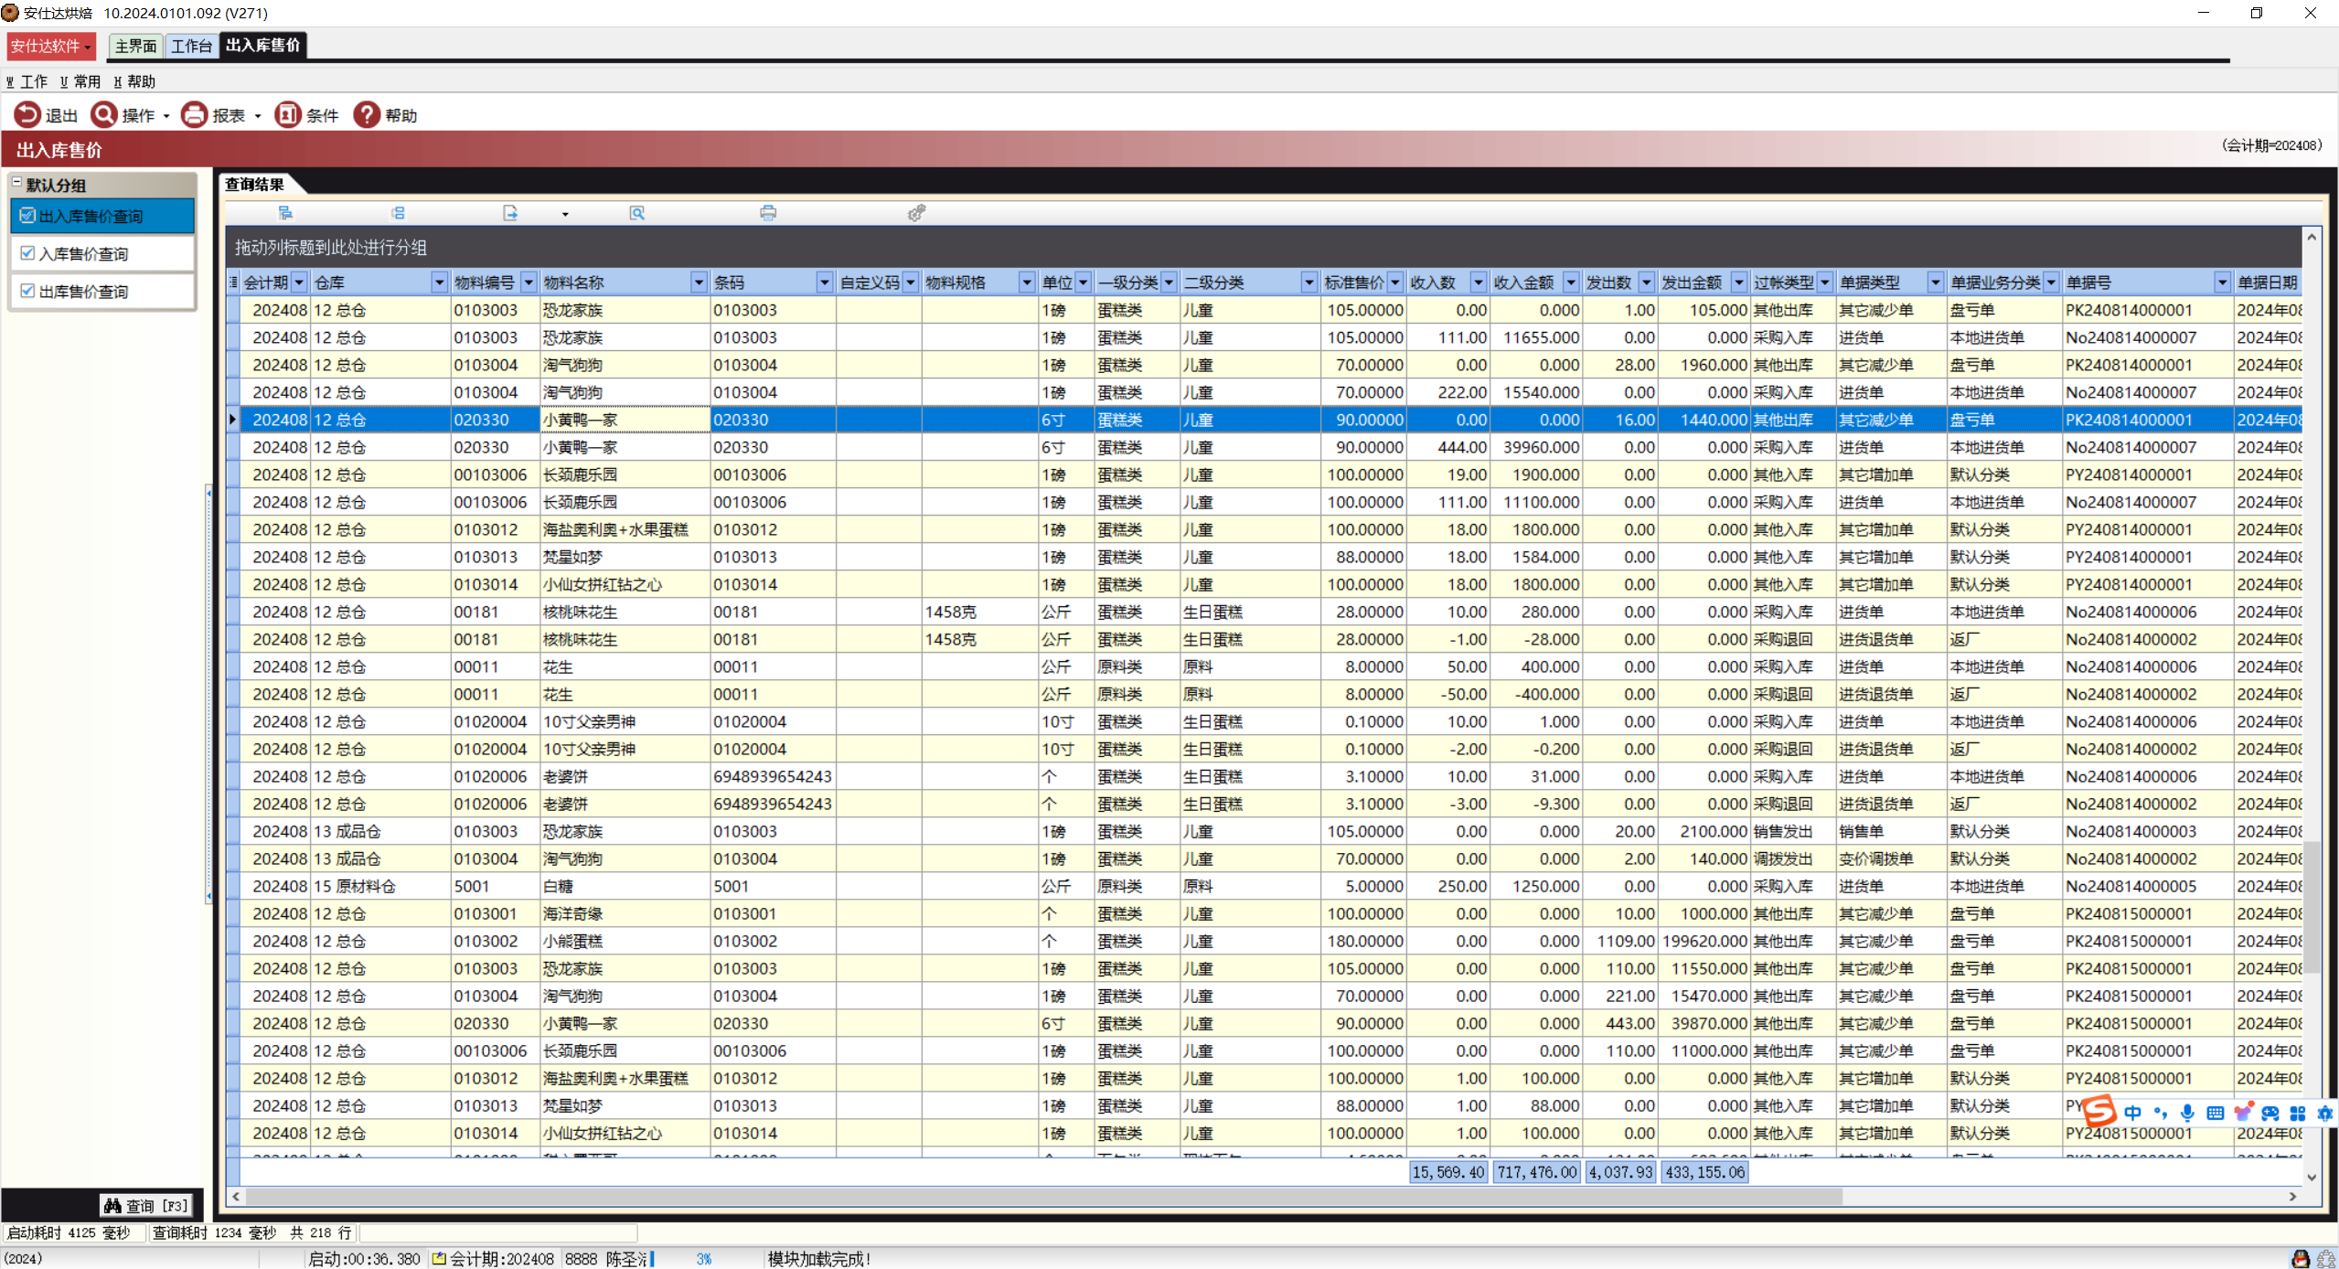Click the 查询 [F3] button
This screenshot has height=1269, width=2339.
coord(146,1206)
